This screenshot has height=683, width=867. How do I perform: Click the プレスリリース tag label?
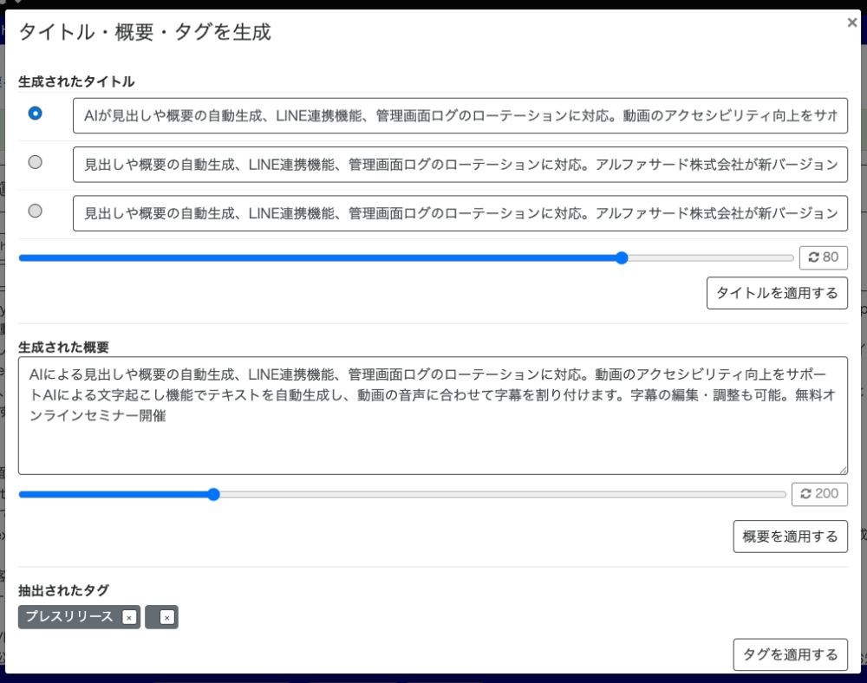tap(69, 616)
